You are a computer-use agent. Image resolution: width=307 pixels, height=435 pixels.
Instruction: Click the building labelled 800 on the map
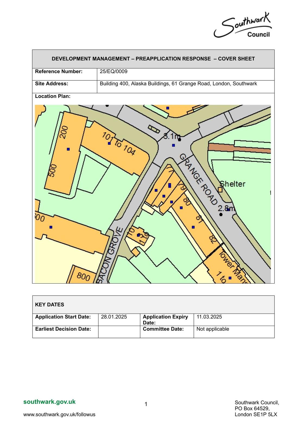83,276
